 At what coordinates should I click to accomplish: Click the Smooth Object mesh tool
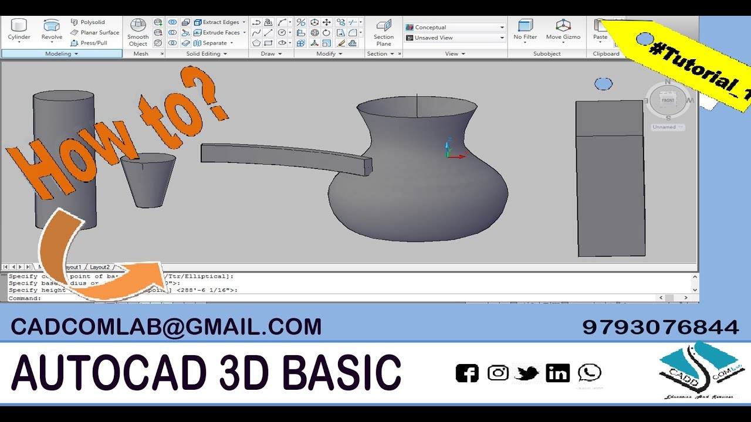tap(138, 33)
